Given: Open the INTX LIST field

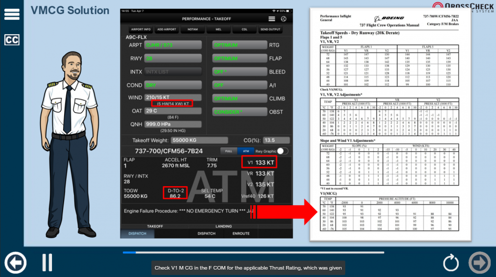Looking at the screenshot, I should point(173,72).
